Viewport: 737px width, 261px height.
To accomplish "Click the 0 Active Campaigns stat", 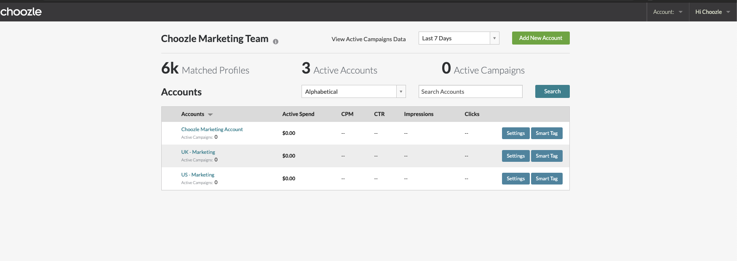I will pyautogui.click(x=483, y=69).
